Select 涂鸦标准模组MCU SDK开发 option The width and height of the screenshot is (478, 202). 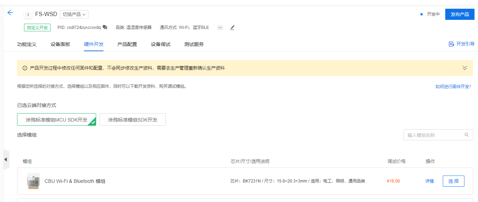pos(56,119)
